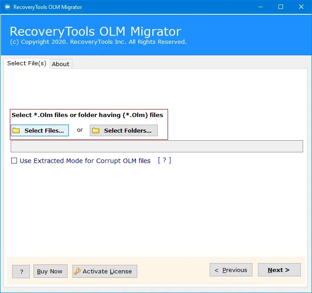Proceed with the Next > button
312x293 pixels.
click(x=279, y=270)
